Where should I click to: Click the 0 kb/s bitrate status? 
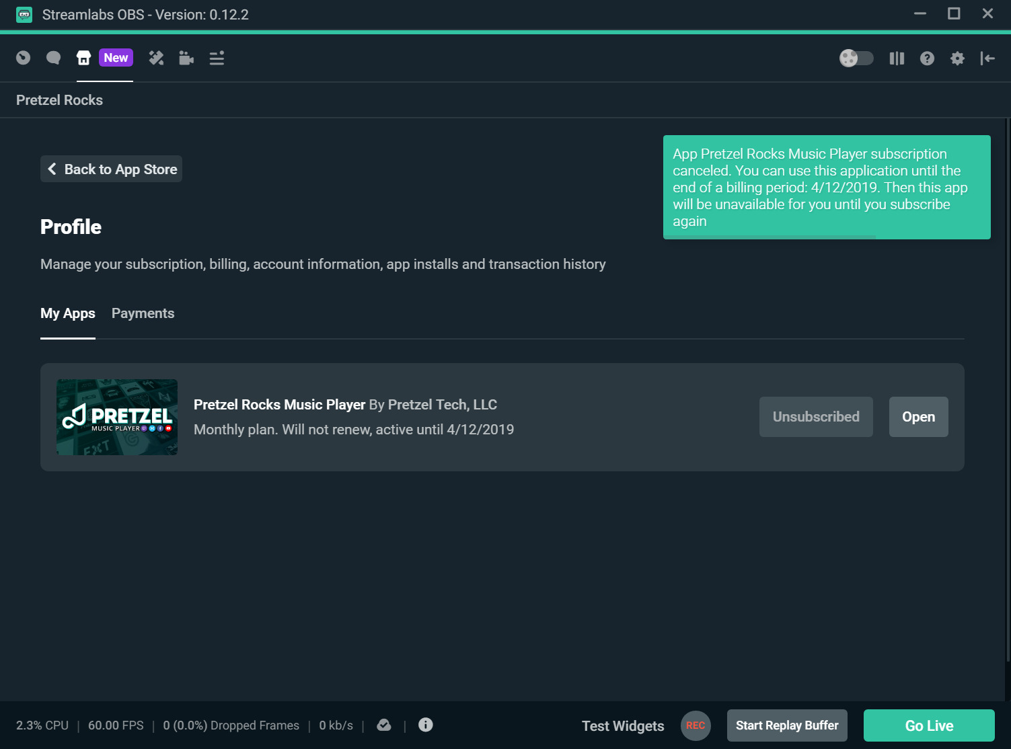point(336,725)
